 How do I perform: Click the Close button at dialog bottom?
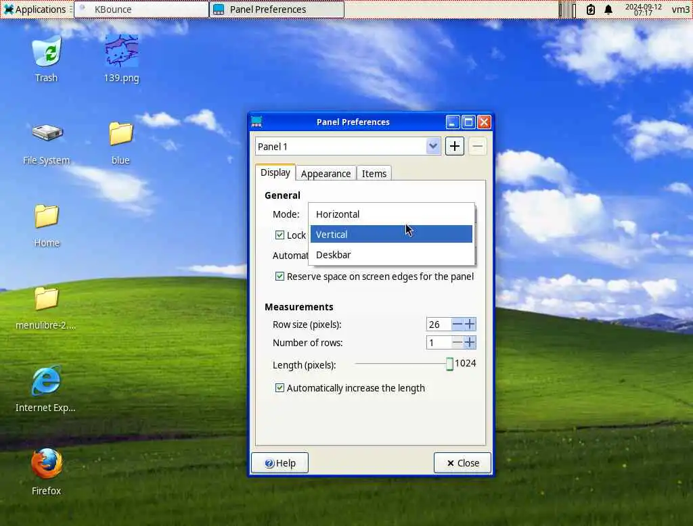(x=462, y=463)
